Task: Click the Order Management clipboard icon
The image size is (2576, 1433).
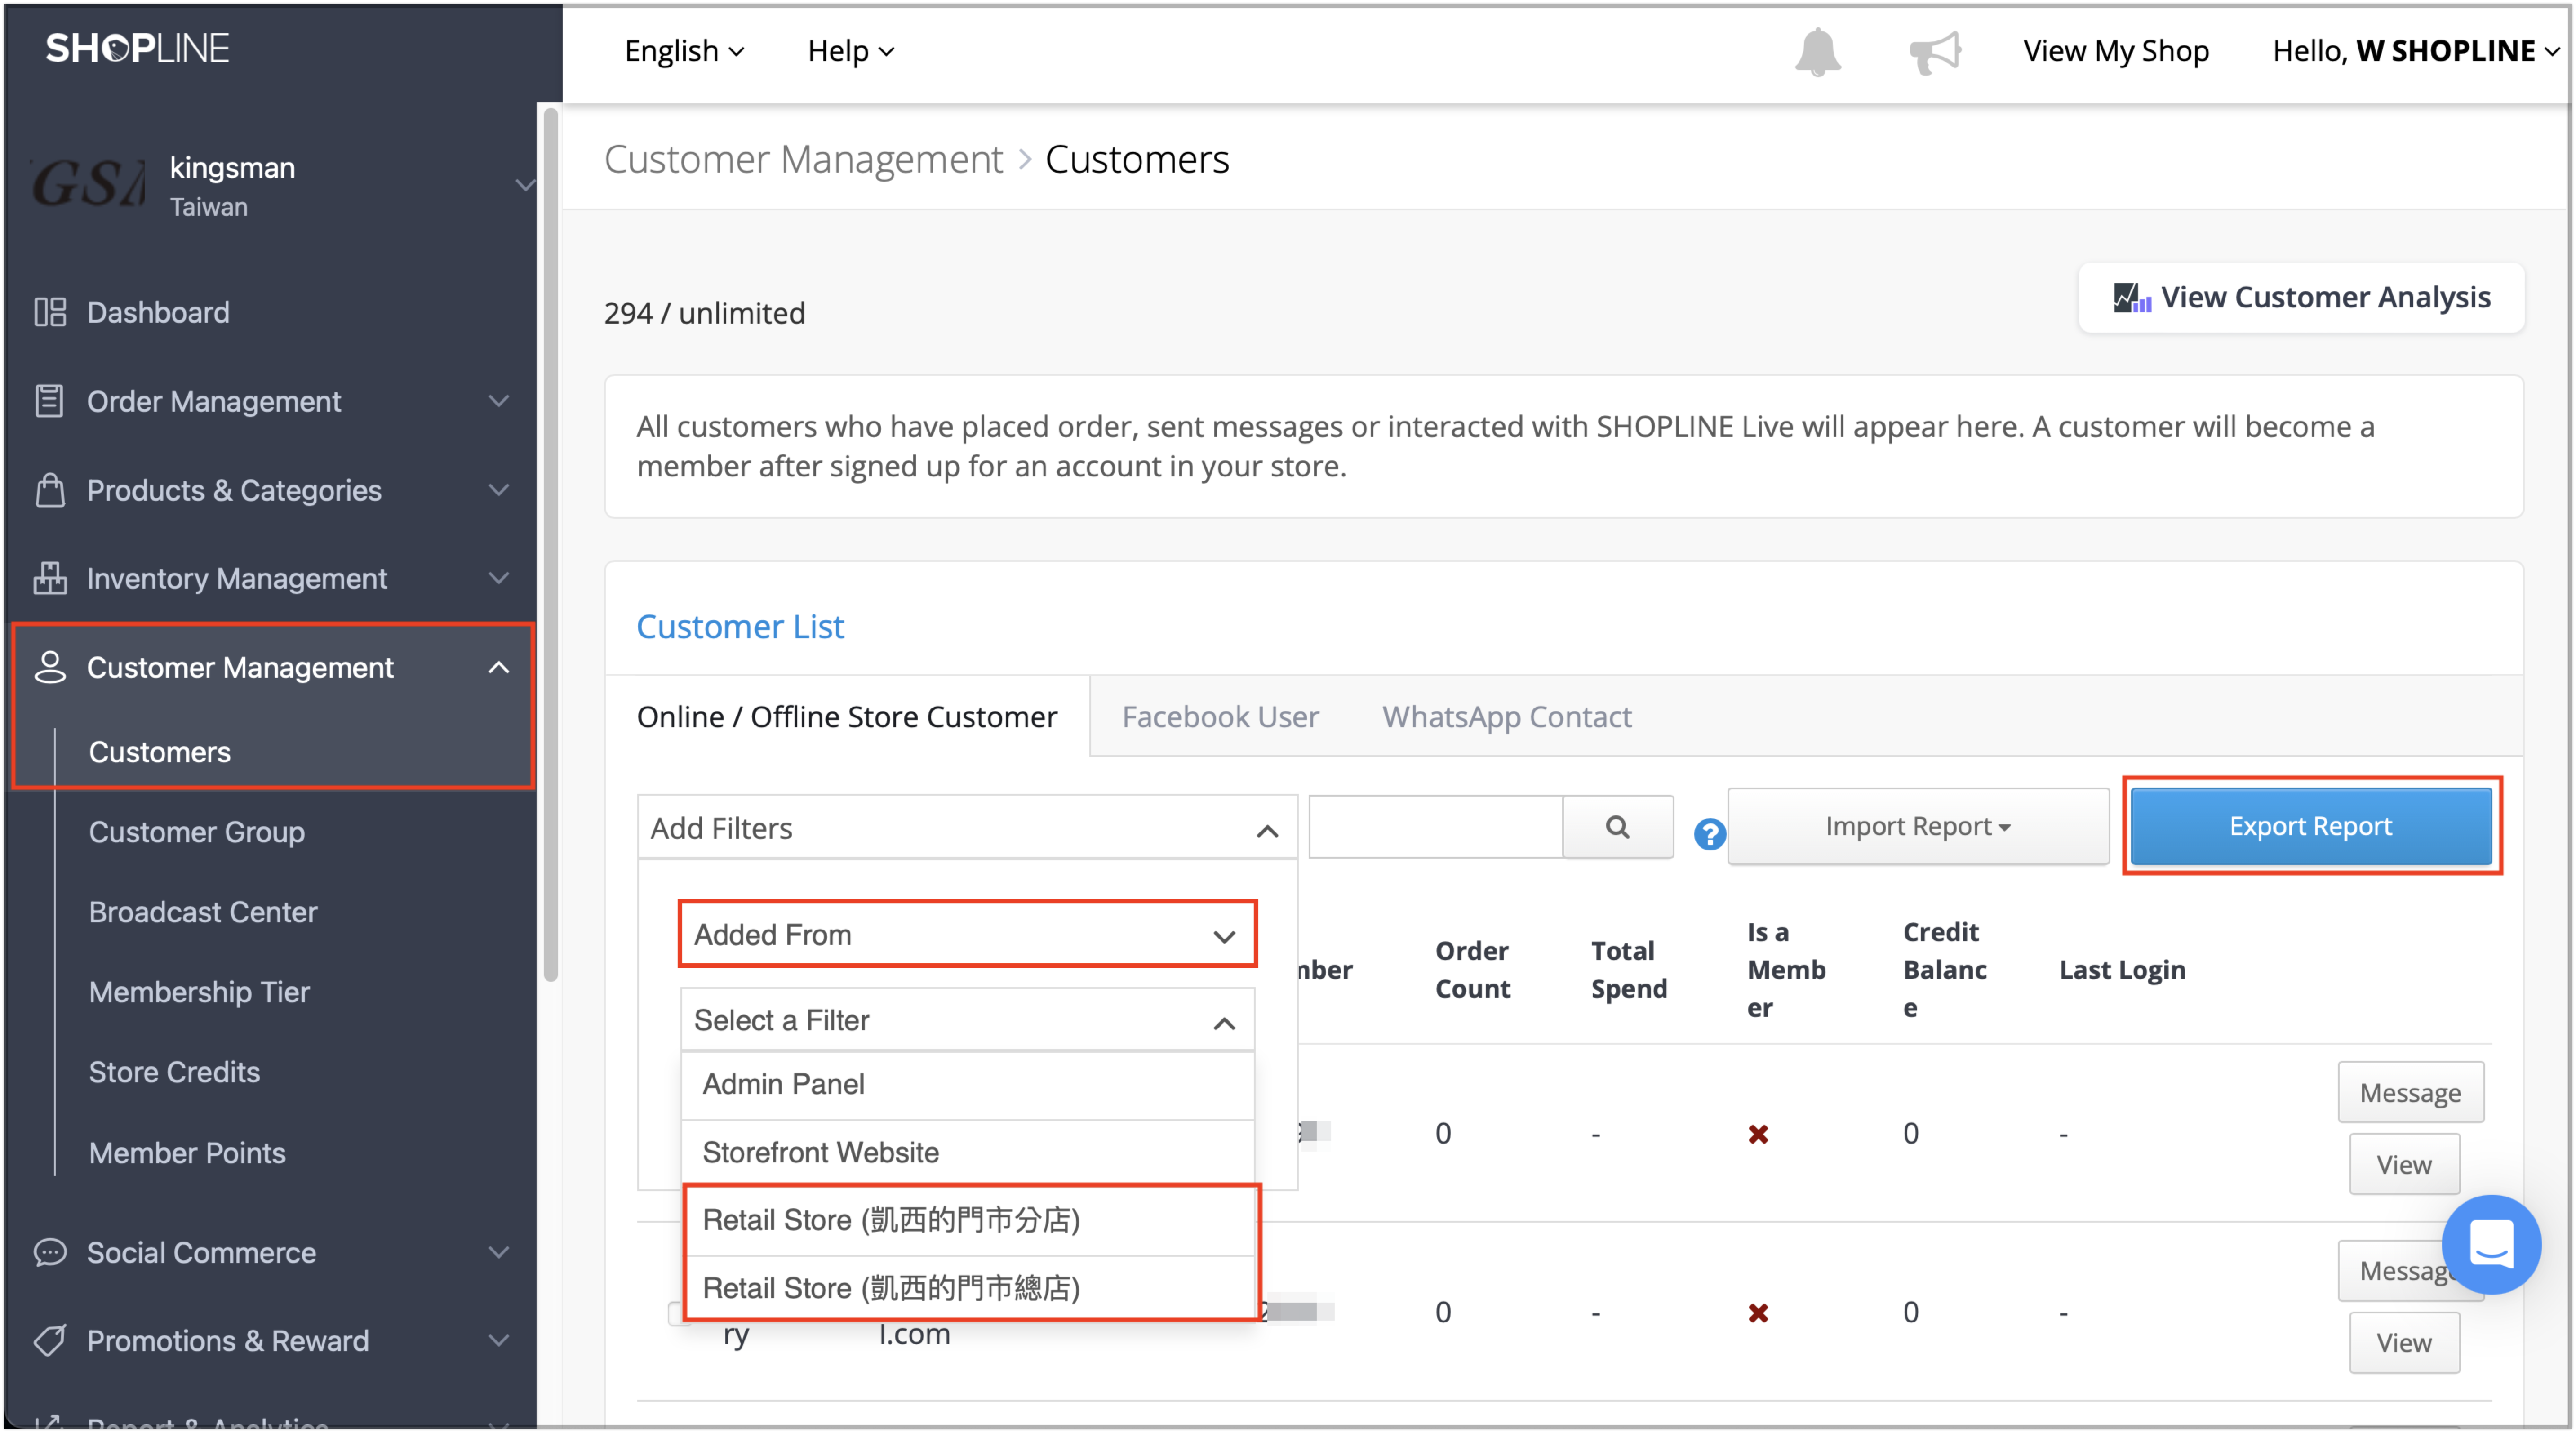Action: coord(50,401)
